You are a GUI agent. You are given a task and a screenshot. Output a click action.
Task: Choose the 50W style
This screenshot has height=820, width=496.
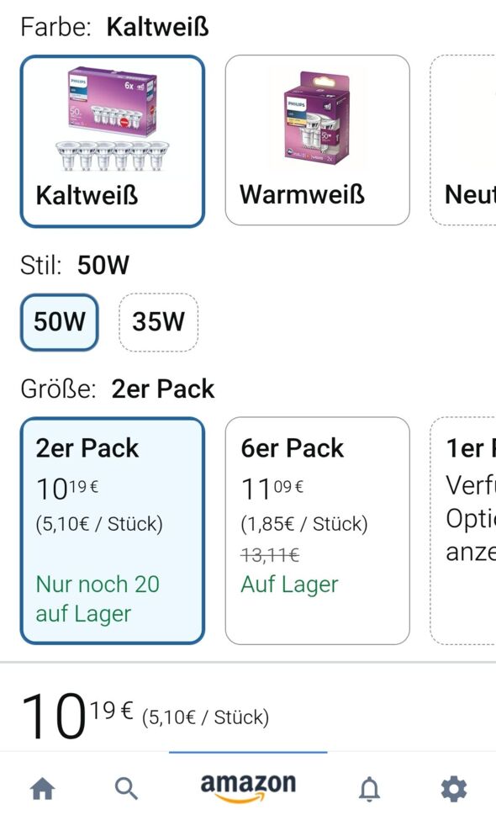tap(58, 323)
